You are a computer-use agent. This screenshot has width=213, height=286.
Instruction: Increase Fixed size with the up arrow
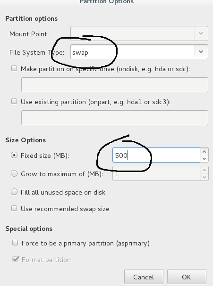[x=204, y=152]
